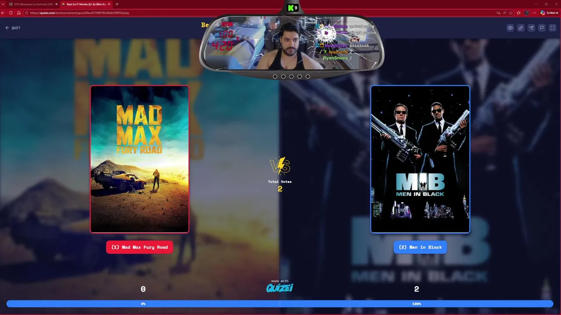Image resolution: width=561 pixels, height=315 pixels.
Task: Enter fullscreen with the expand icon
Action: click(552, 28)
